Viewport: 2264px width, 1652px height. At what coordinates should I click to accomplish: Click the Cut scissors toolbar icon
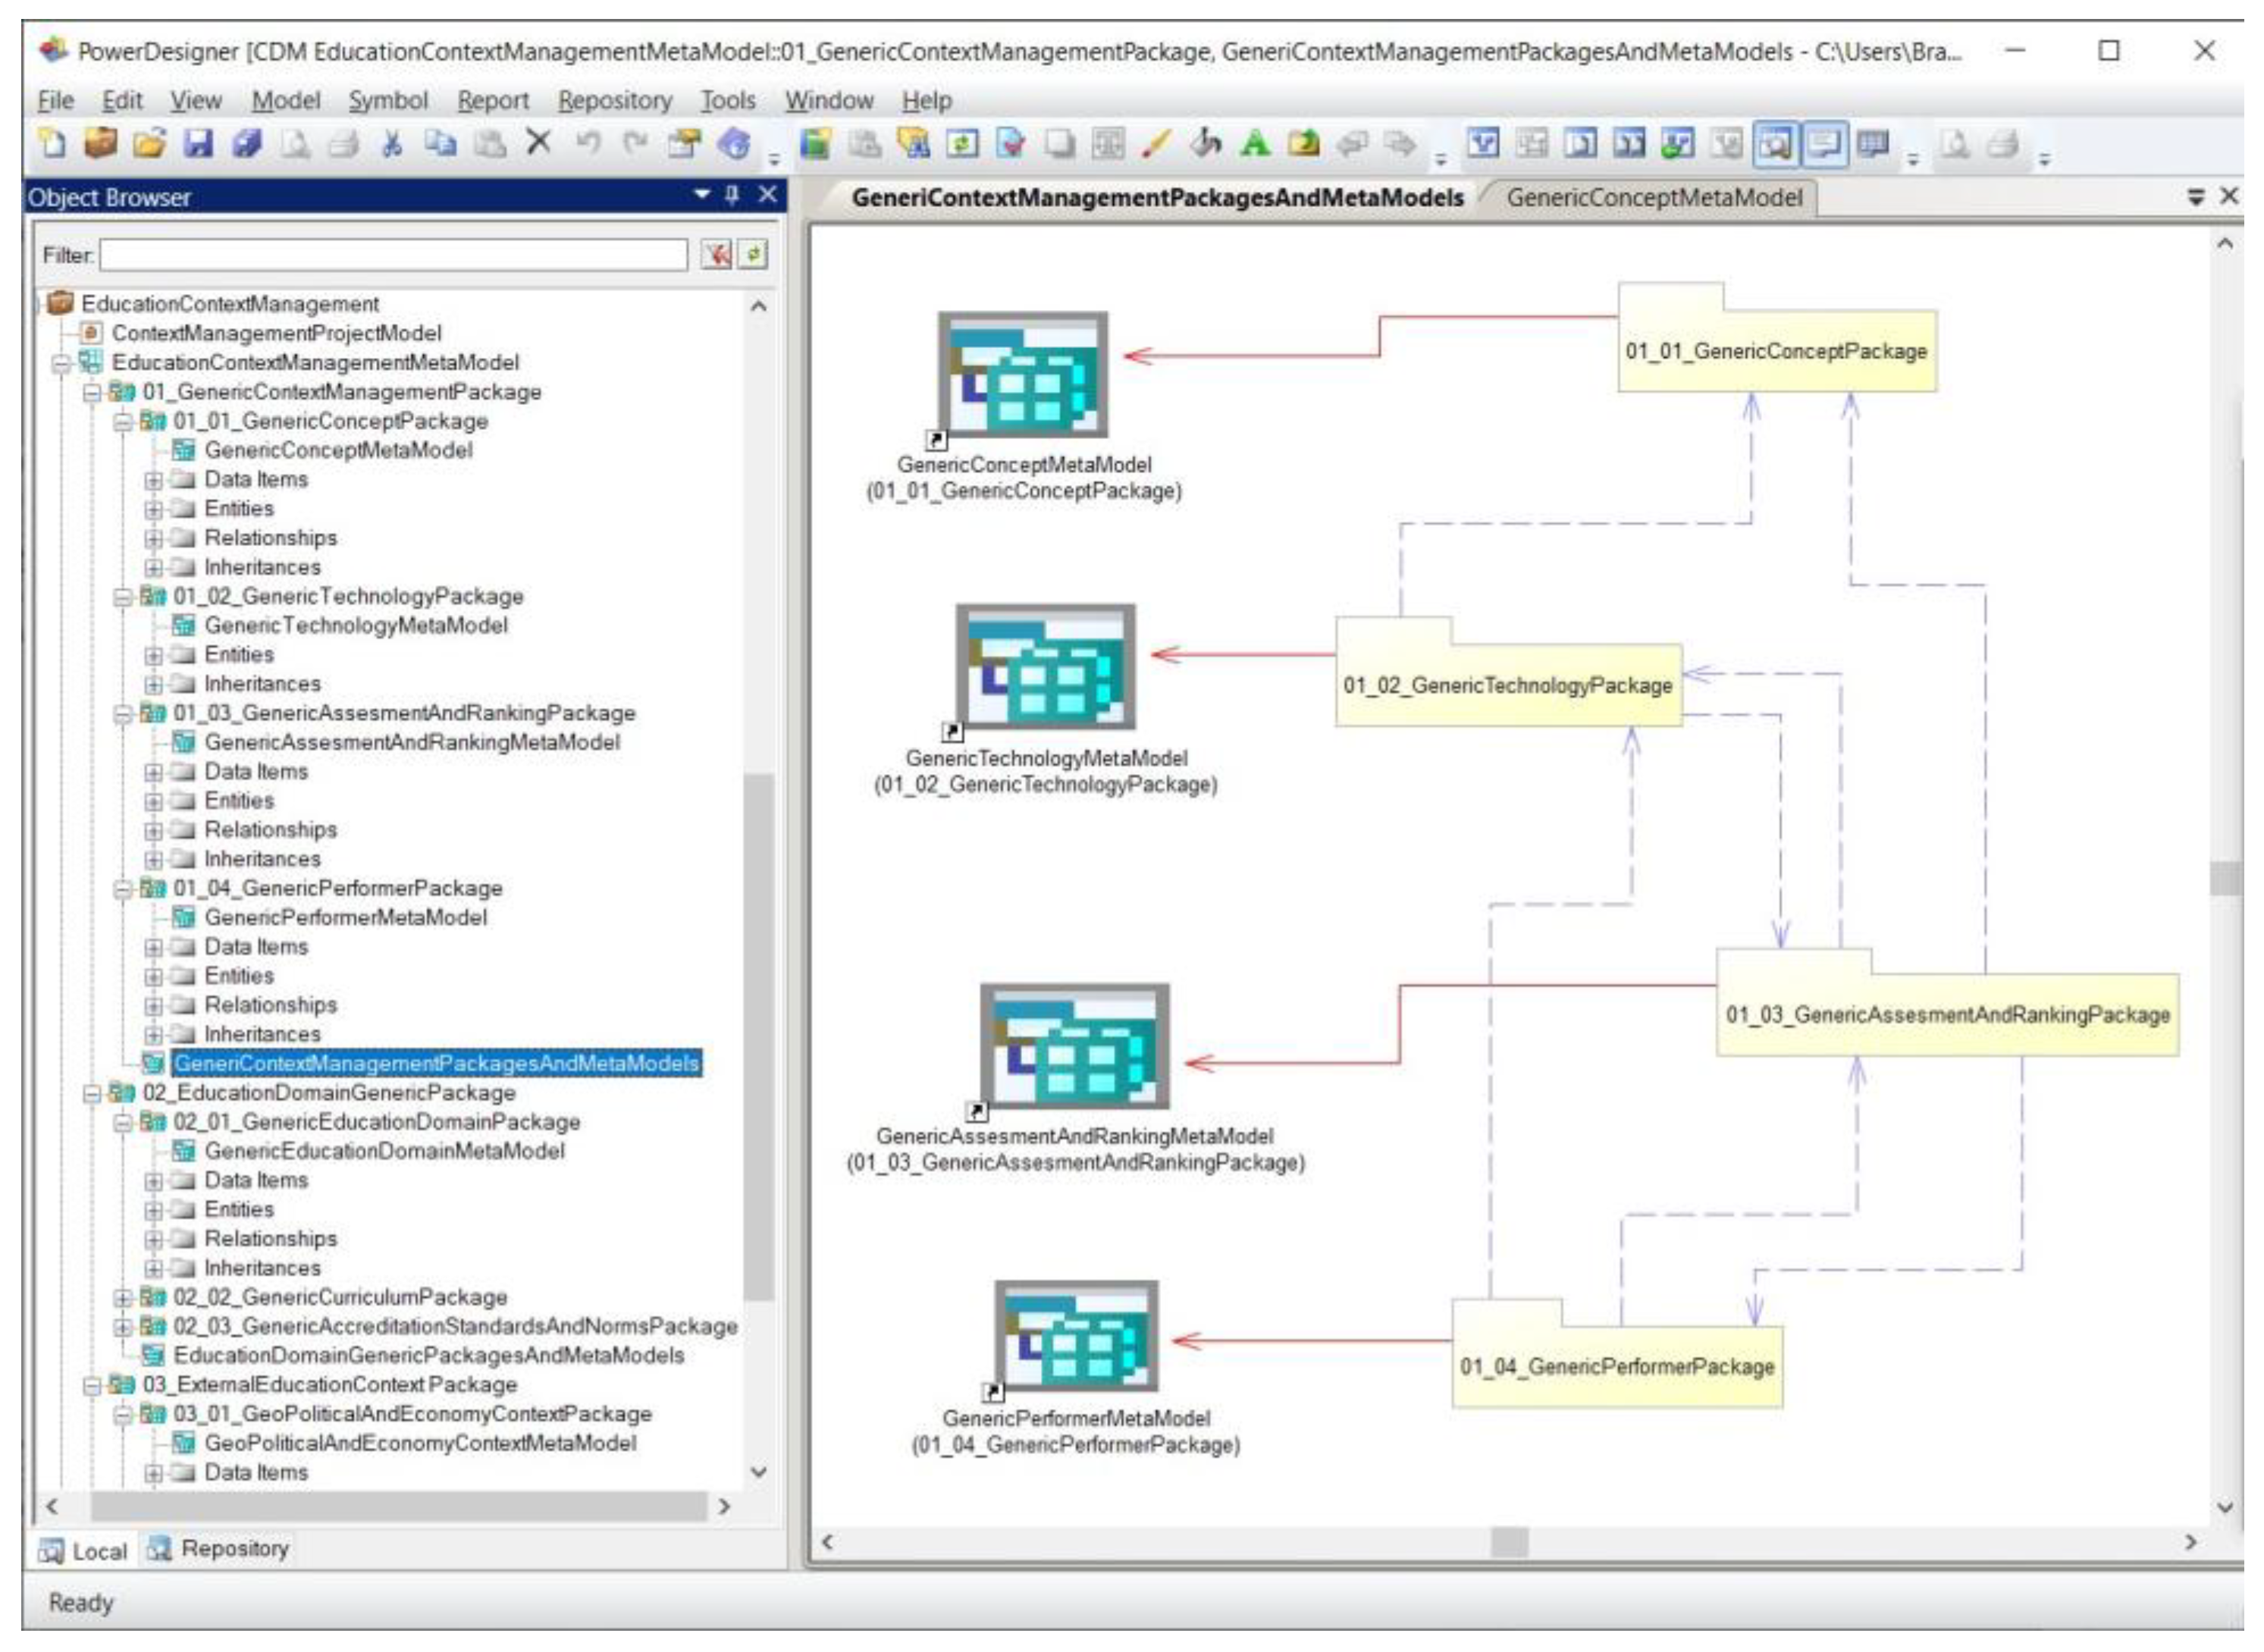coord(392,144)
